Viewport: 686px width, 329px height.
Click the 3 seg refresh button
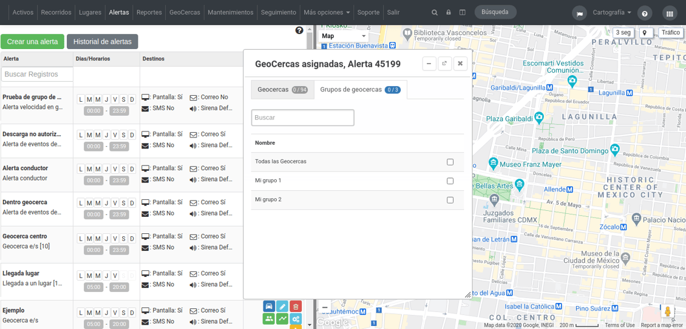623,33
